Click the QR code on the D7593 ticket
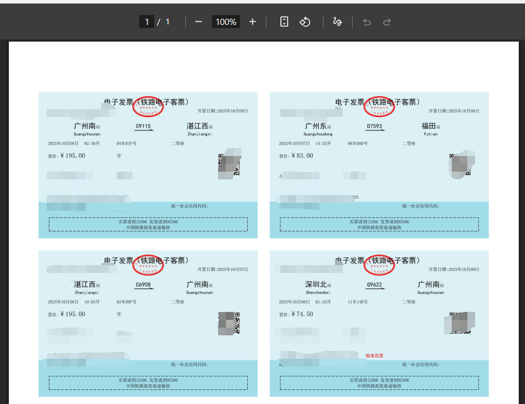Viewport: 525px width, 404px height. (x=461, y=165)
